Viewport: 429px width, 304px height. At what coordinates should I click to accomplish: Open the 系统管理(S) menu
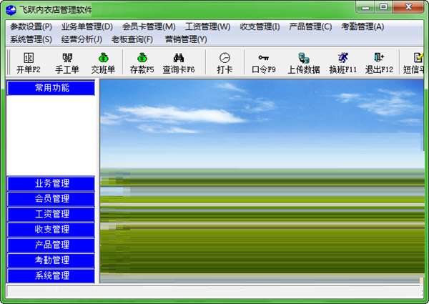pyautogui.click(x=31, y=39)
